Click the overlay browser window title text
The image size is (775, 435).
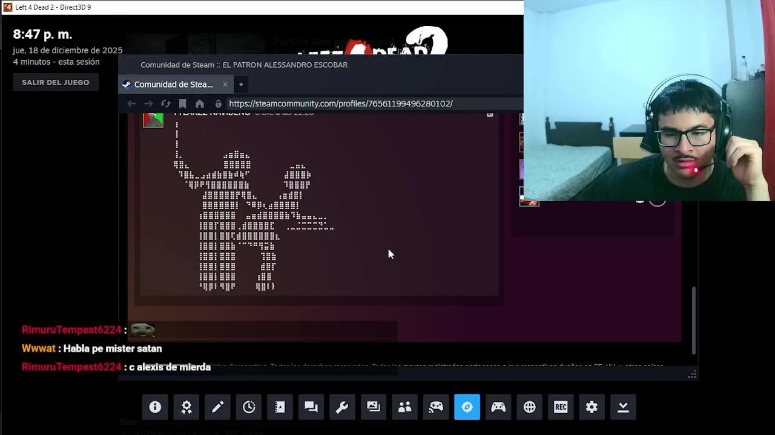tap(244, 65)
